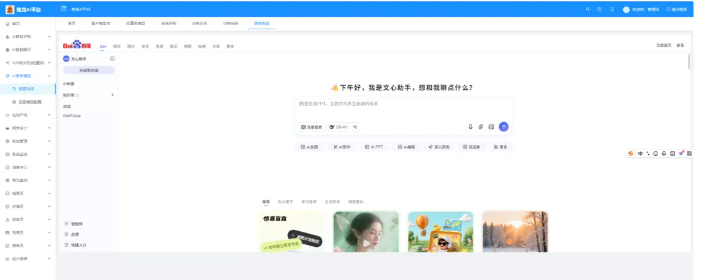The image size is (713, 280).
Task: Click the Sogou S input method icon
Action: [630, 154]
